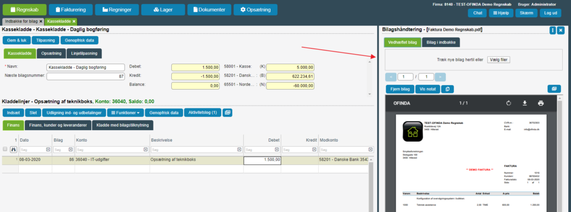Image resolution: width=571 pixels, height=212 pixels.
Task: Click image icon beside Aktivitetslog
Action: (227, 113)
